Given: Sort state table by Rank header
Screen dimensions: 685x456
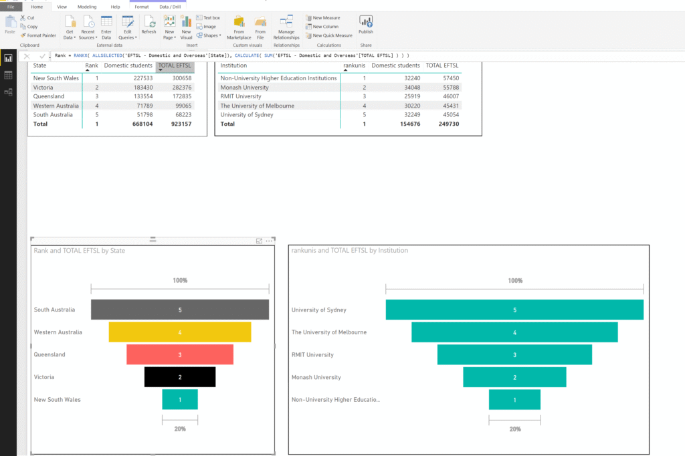Looking at the screenshot, I should 92,66.
